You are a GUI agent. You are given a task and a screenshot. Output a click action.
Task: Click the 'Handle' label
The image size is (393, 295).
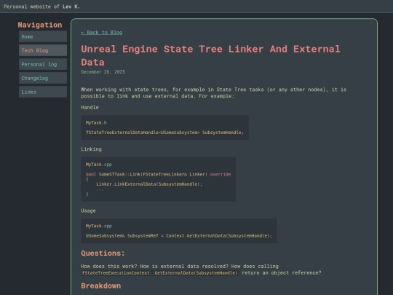(90, 107)
